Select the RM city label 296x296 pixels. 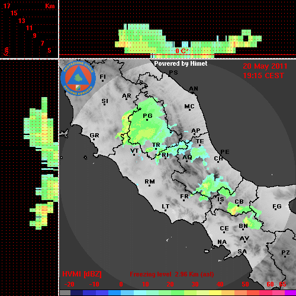[x=150, y=181]
